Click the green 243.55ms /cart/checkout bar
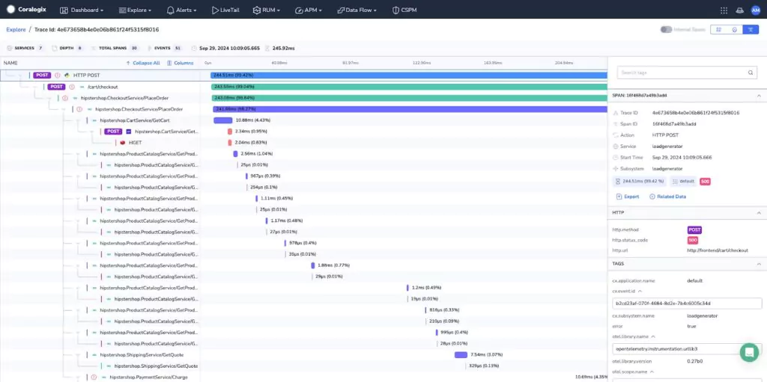 pos(409,87)
